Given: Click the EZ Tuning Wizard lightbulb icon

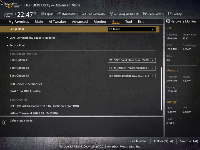Looking at the screenshot, I should pos(111,14).
